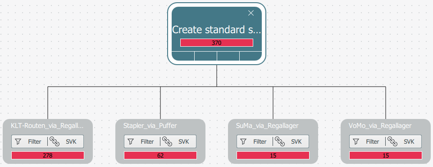
Task: Click the SuMa_via_Regallager node title
Action: coord(267,126)
